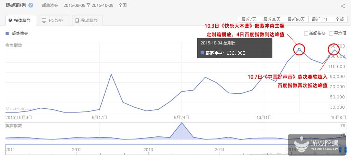
Task: Click the help question mark beside 热点趋势
Action: [31, 5]
